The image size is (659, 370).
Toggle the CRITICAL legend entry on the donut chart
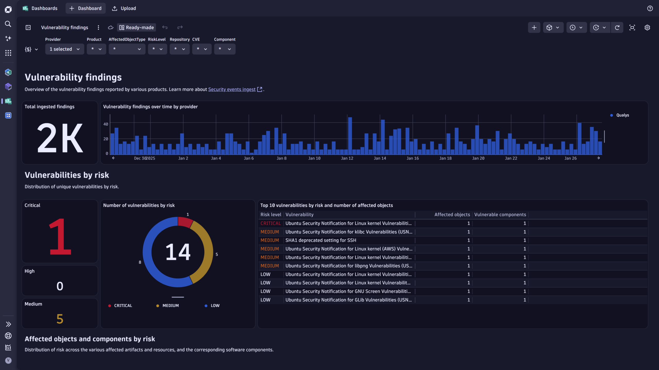click(120, 306)
